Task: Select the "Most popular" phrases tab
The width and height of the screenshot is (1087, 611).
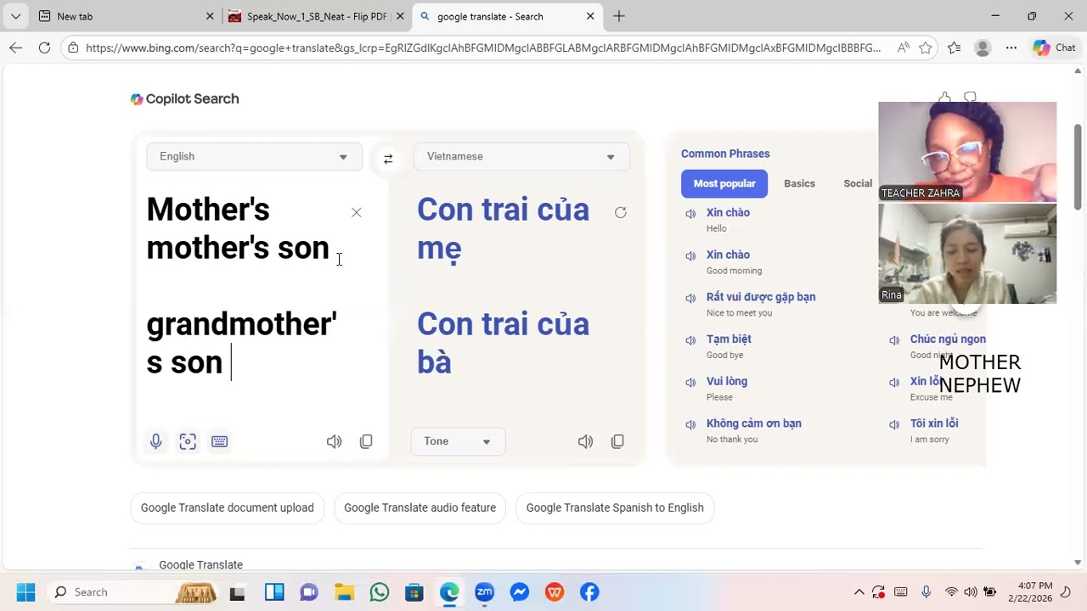Action: [x=724, y=183]
